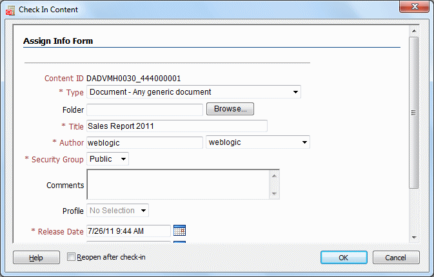
Task: Click the Comments box scroll-up arrow
Action: (x=274, y=176)
